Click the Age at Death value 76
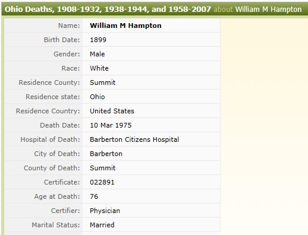The height and width of the screenshot is (235, 308). pyautogui.click(x=94, y=196)
